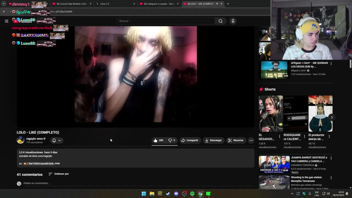
Task: Dislike the video with thumbs down
Action: 172,141
